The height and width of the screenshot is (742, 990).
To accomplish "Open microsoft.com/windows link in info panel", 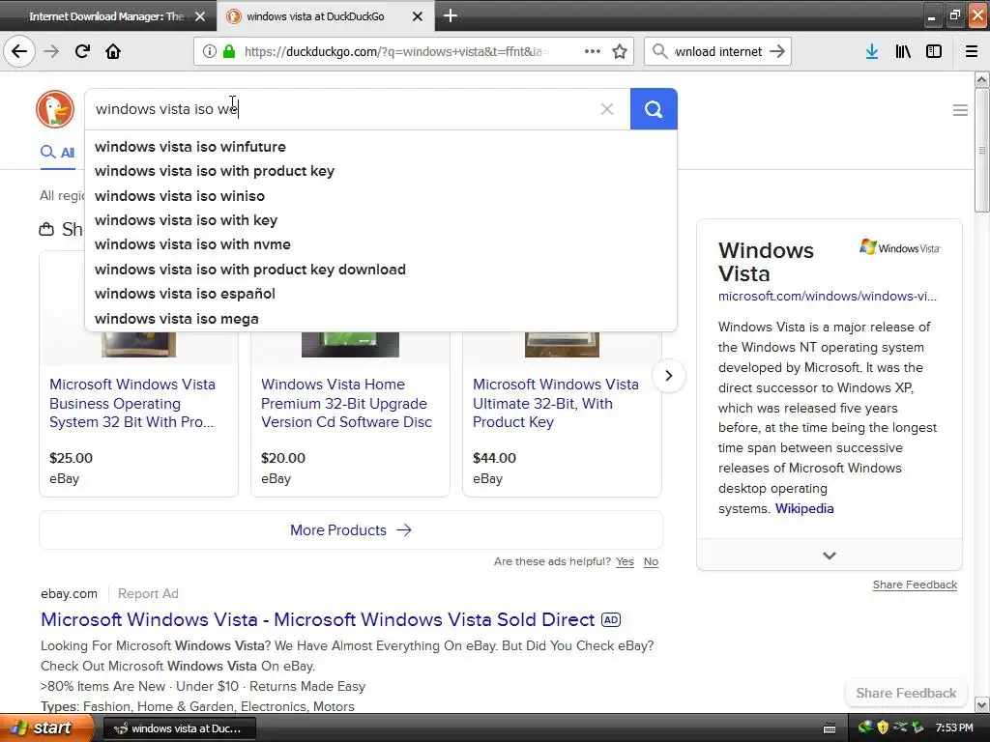I will coord(828,296).
